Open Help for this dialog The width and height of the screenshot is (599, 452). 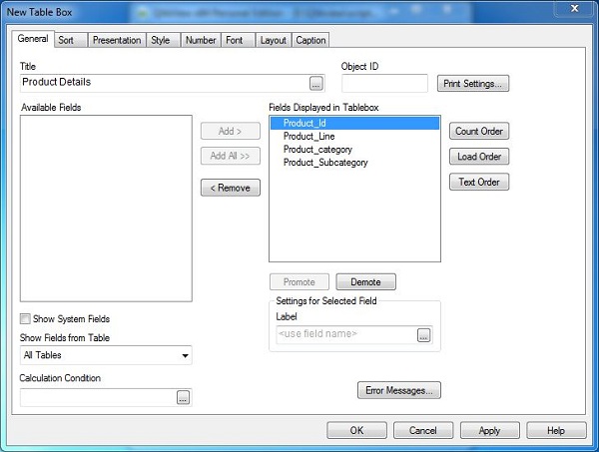[x=556, y=430]
